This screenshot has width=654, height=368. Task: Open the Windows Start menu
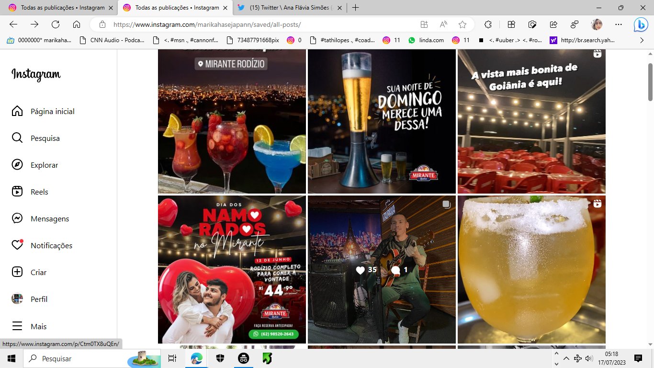[11, 358]
